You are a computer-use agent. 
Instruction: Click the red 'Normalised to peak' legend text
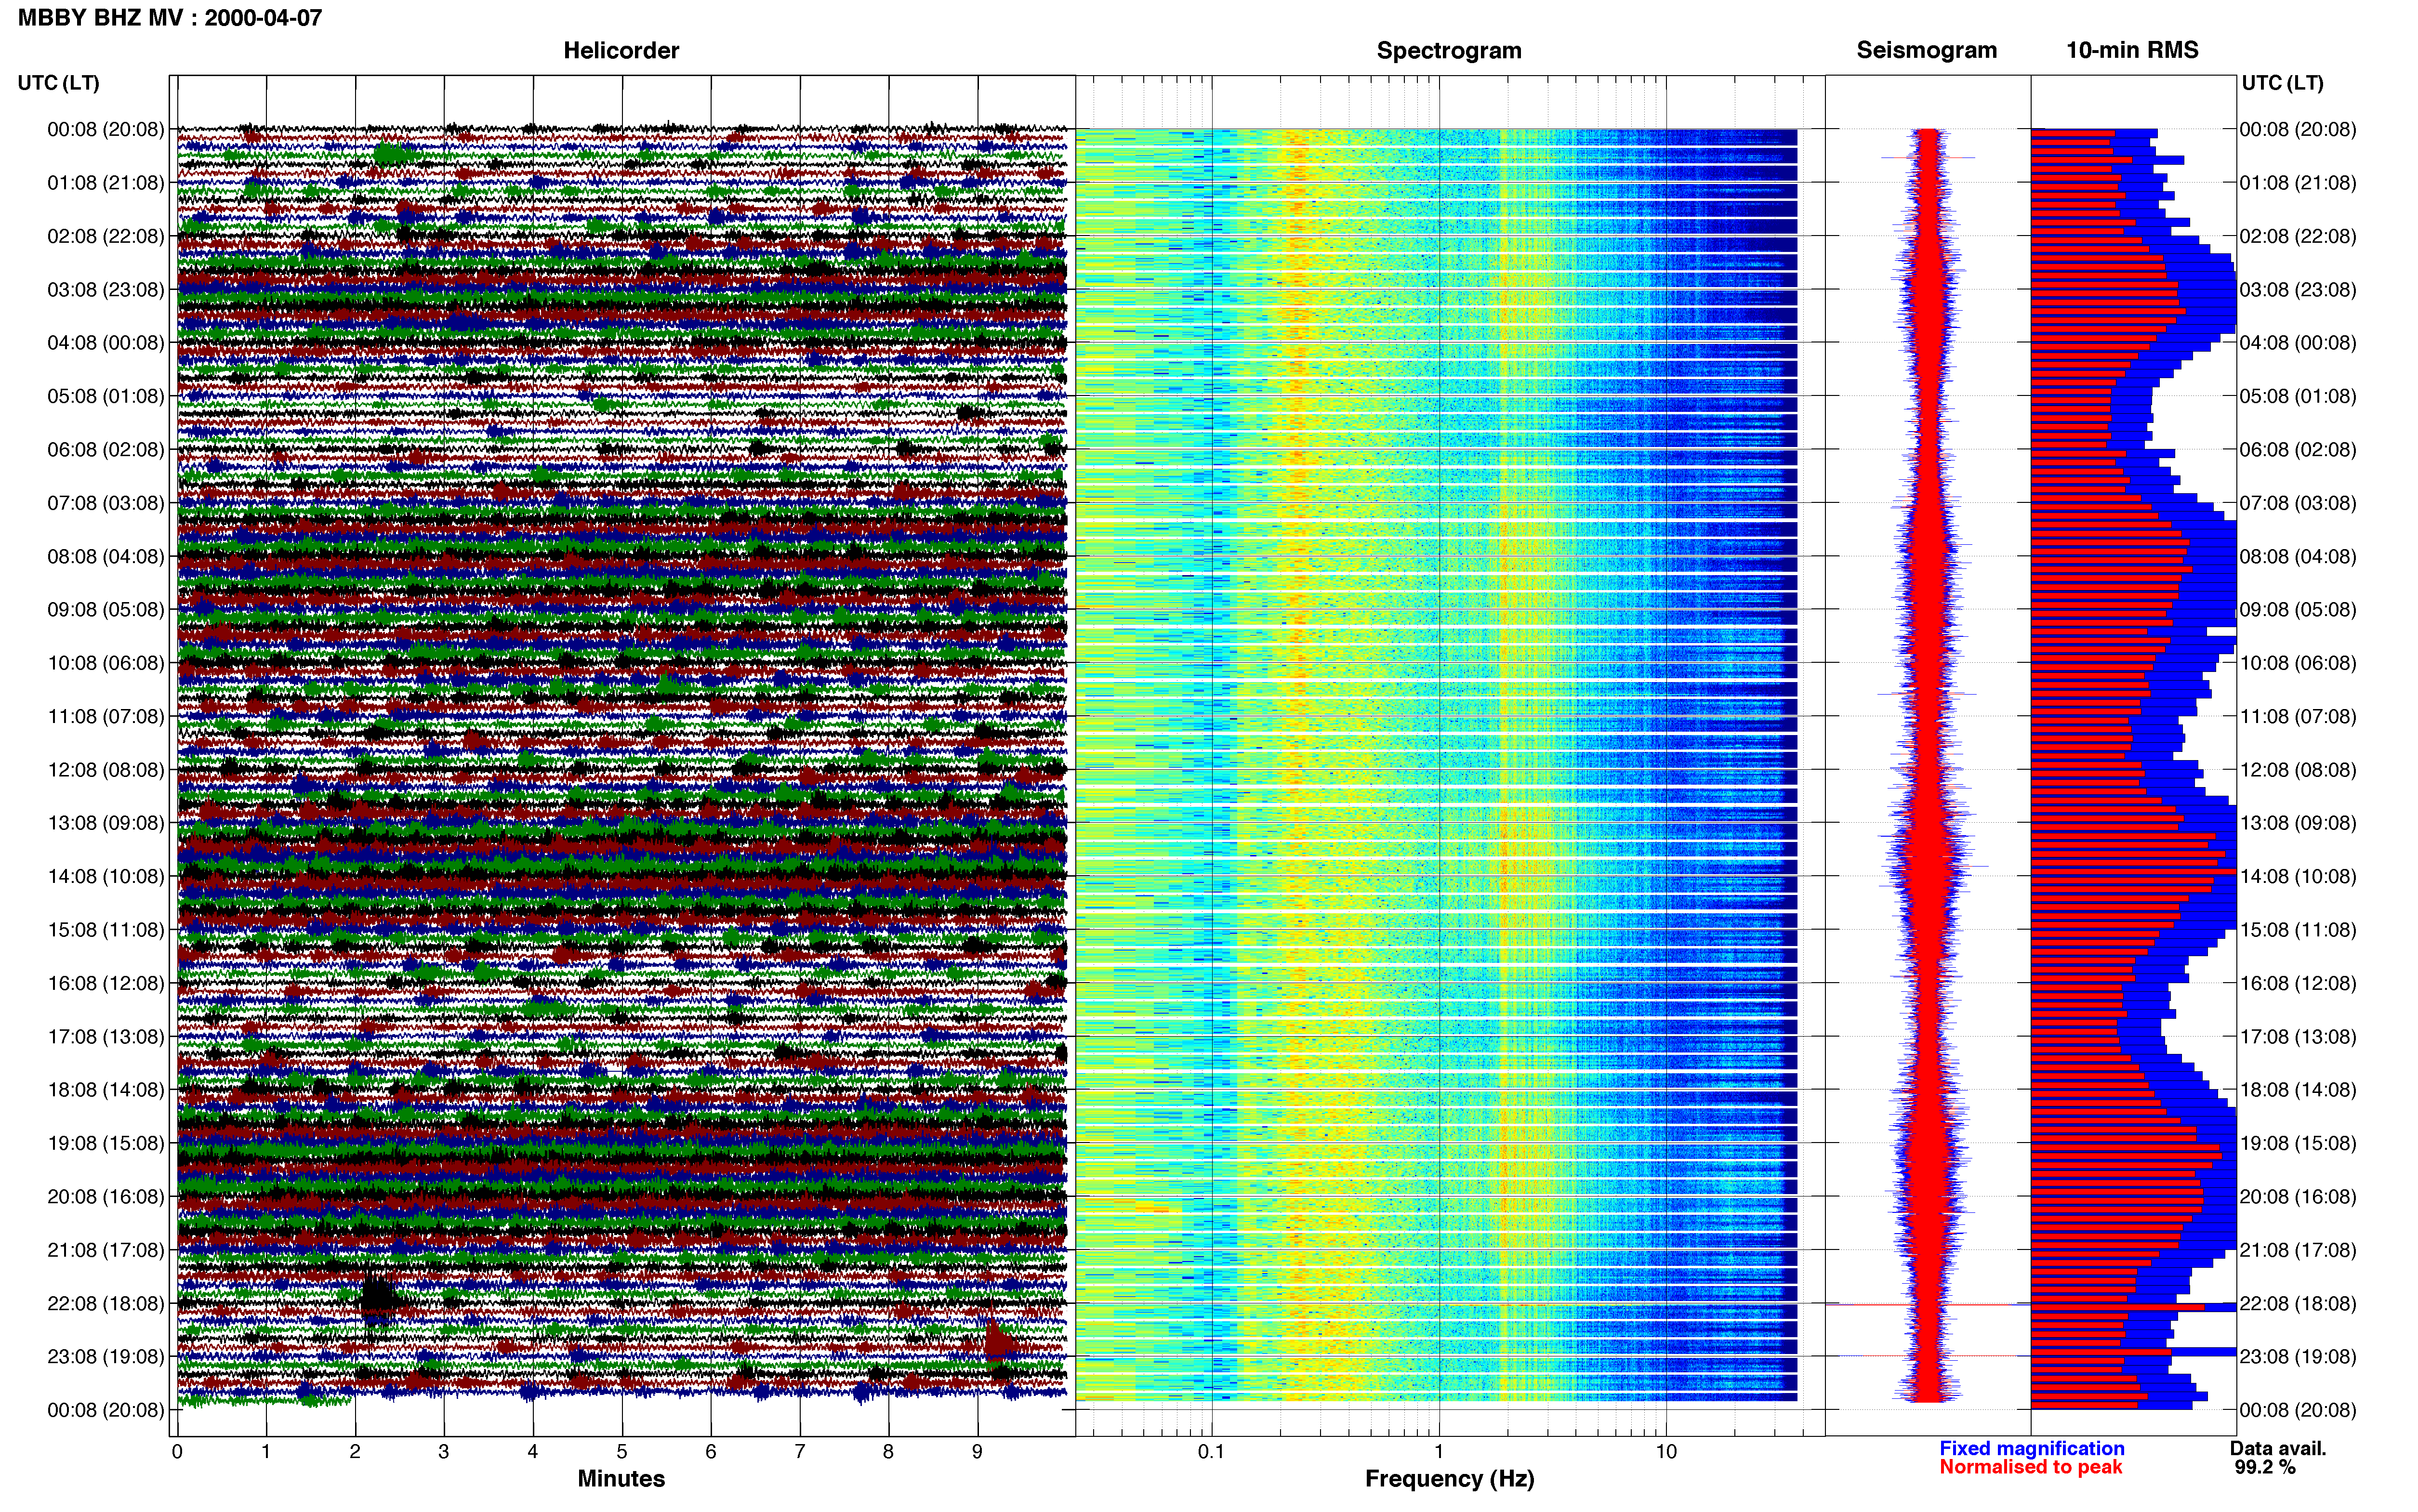2030,1467
